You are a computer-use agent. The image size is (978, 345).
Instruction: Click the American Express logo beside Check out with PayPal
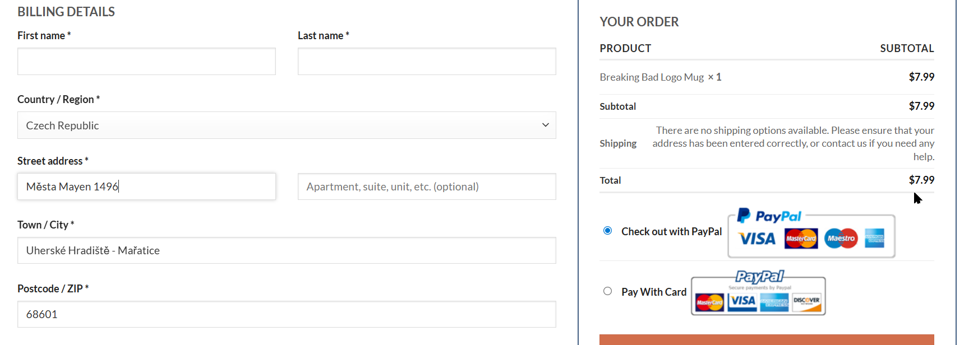pyautogui.click(x=874, y=239)
